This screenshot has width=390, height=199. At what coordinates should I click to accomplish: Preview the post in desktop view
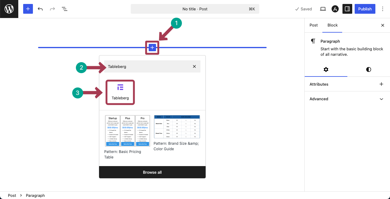coord(323,9)
